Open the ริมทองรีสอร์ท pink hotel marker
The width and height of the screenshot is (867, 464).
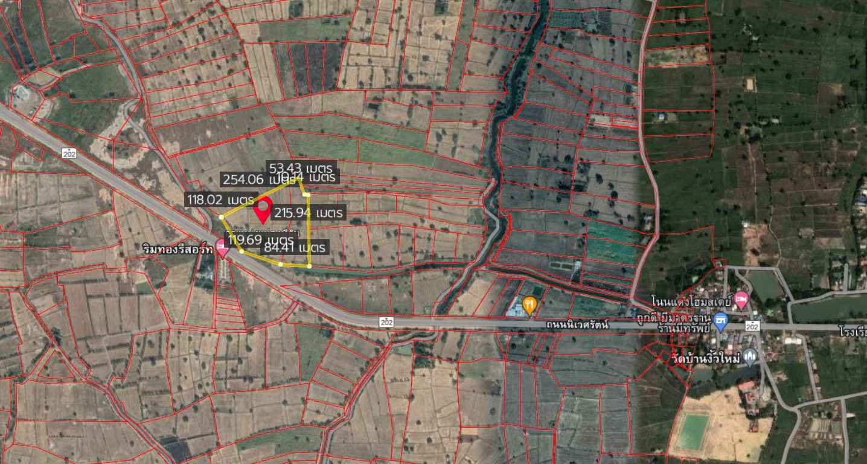[x=223, y=247]
